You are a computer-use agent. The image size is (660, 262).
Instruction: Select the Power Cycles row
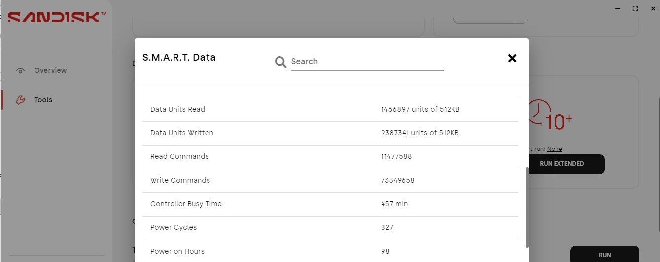[330, 228]
